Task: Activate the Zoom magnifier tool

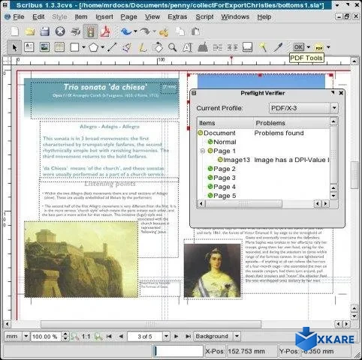Action: (x=173, y=47)
